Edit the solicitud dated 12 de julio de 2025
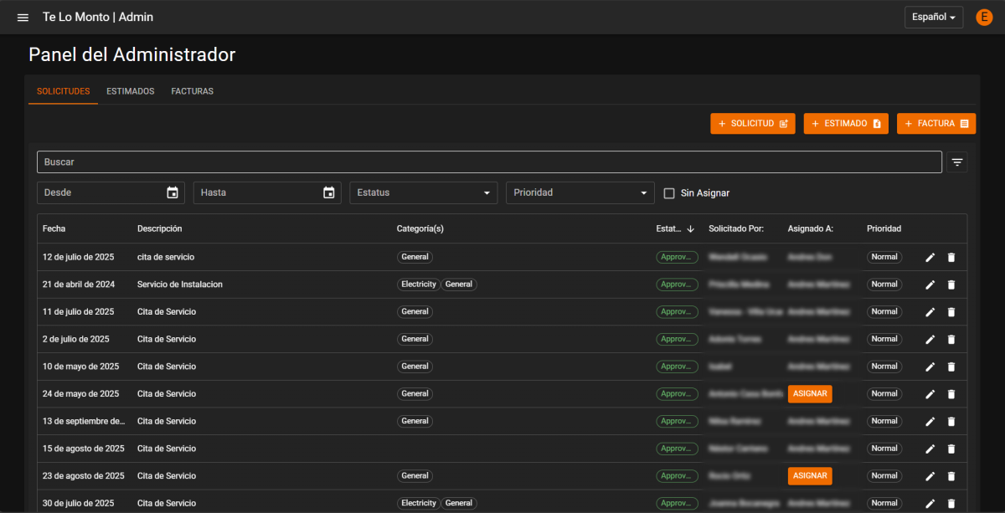This screenshot has height=513, width=1005. (930, 257)
